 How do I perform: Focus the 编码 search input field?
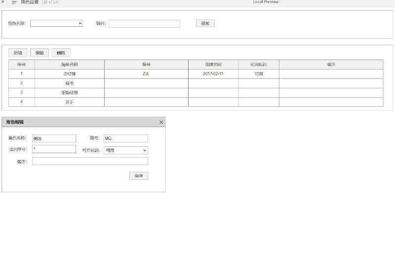(x=144, y=24)
